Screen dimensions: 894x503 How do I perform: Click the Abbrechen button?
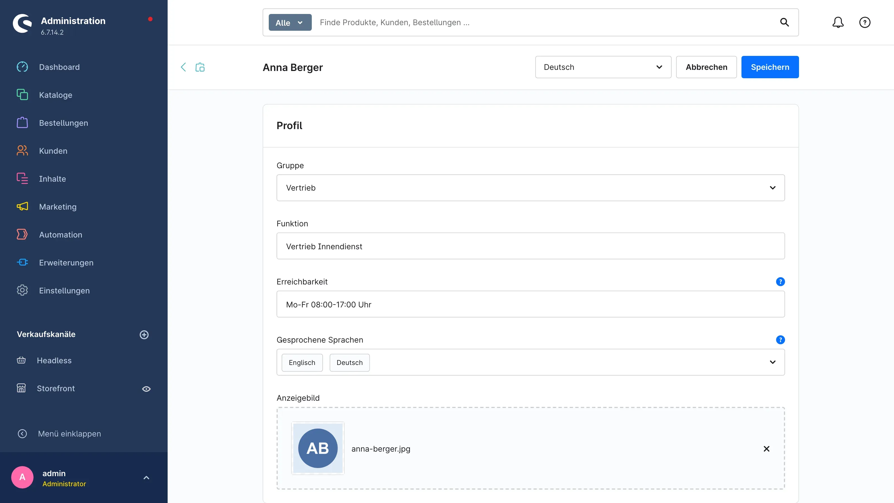706,67
